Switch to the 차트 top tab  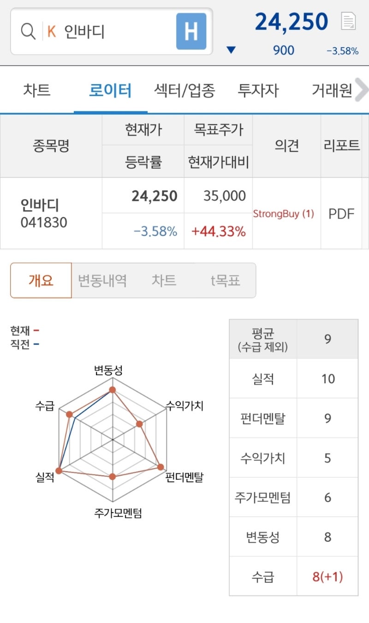[x=36, y=91]
